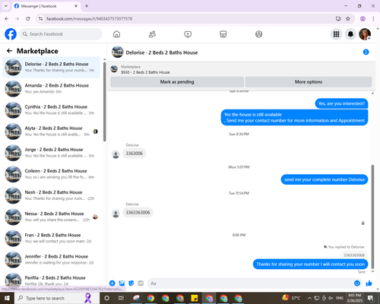Click the Windows taskbar search box
The height and width of the screenshot is (304, 380).
56,298
